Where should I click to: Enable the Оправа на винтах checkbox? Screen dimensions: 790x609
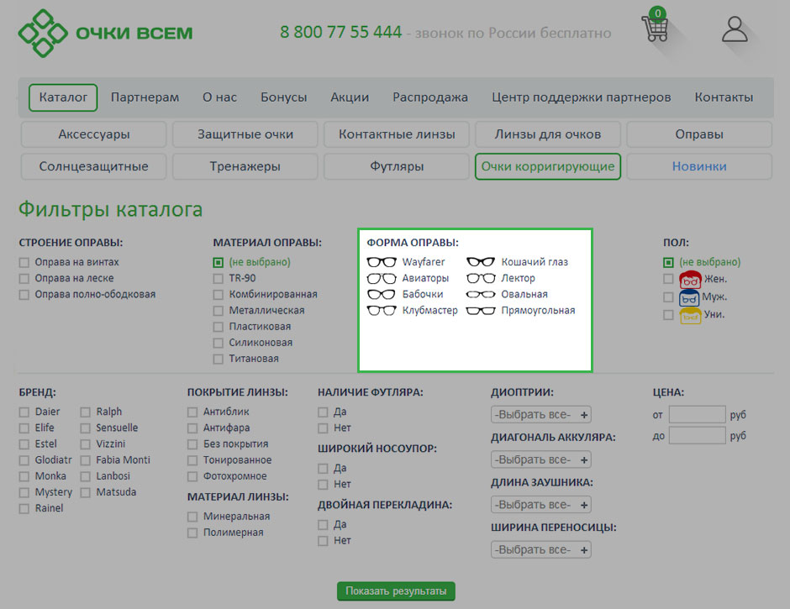[24, 262]
